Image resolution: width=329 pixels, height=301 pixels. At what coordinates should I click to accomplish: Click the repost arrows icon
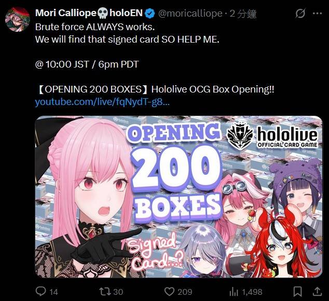(105, 292)
